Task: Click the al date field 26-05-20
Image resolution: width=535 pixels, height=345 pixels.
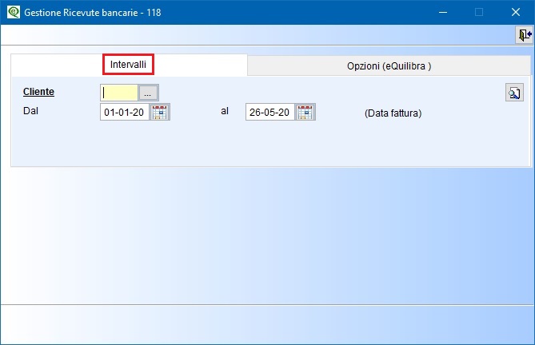Action: [x=269, y=112]
